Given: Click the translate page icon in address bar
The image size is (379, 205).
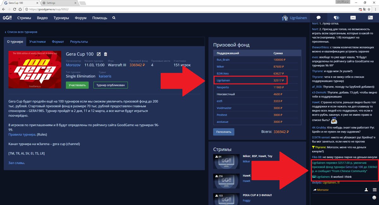Looking at the screenshot, I should [x=365, y=9].
